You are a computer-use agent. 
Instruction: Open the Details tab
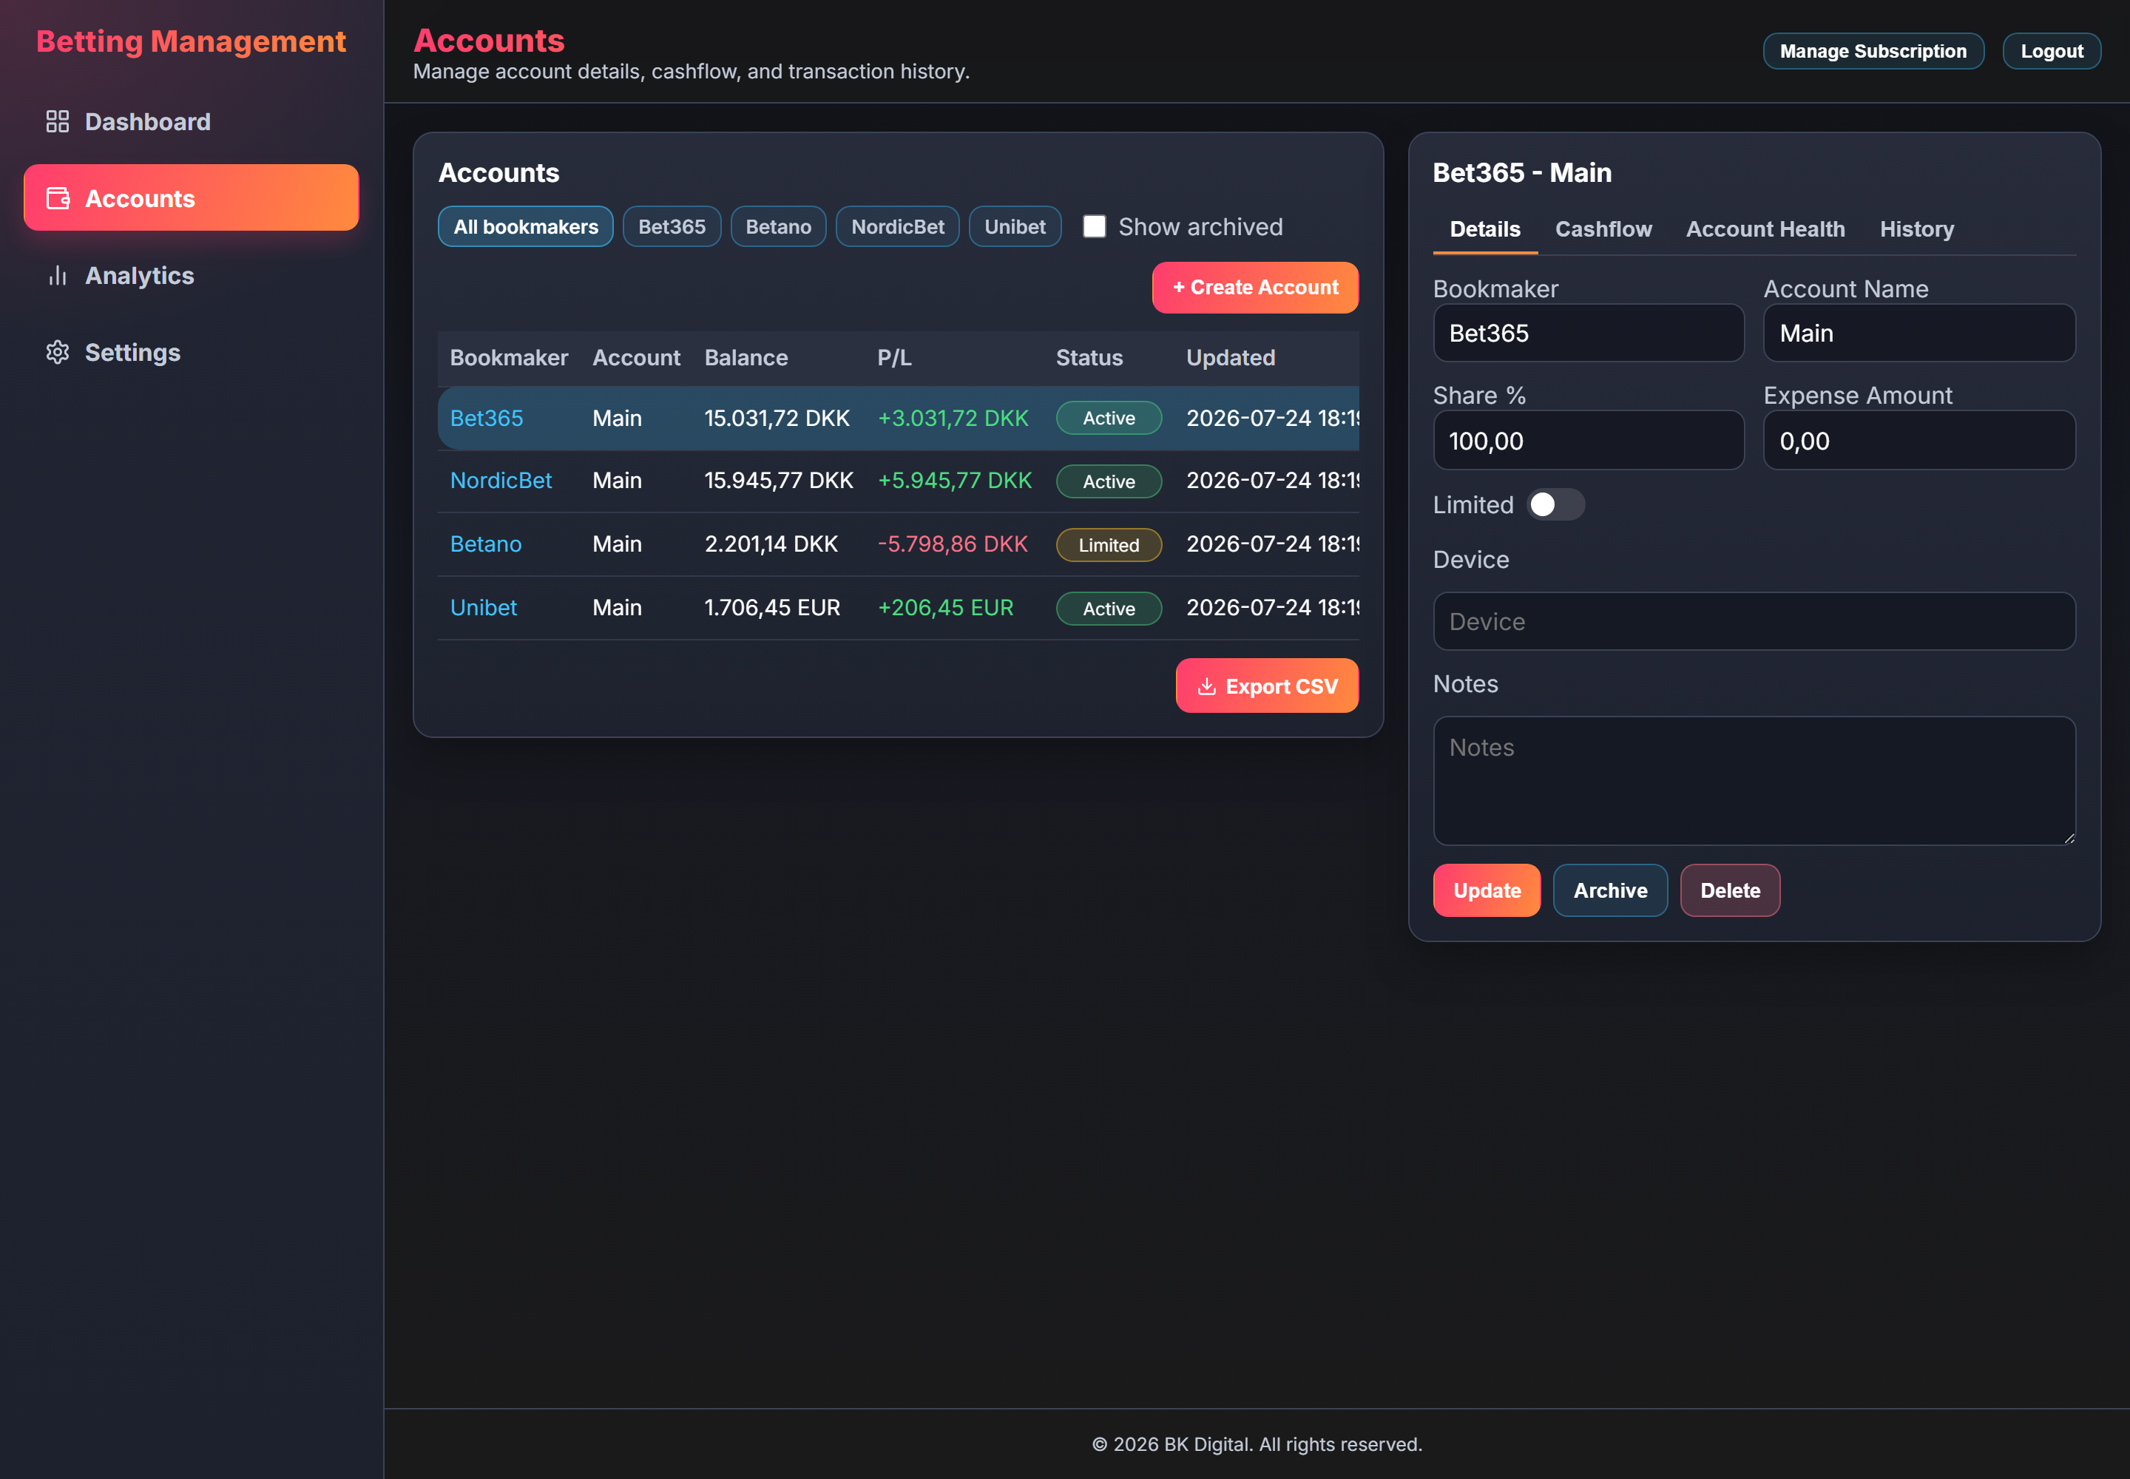click(1484, 229)
